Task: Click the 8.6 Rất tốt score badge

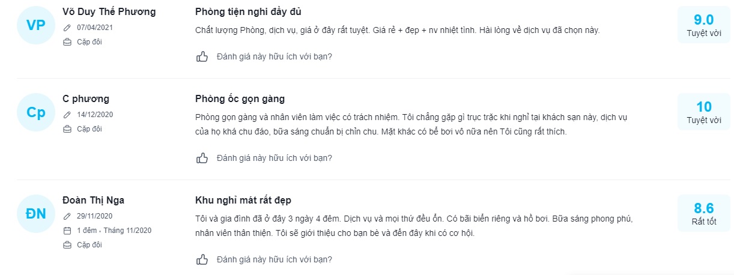Action: (x=703, y=214)
